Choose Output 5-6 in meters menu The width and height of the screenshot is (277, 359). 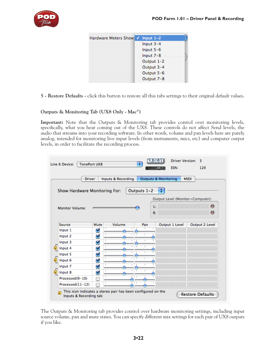click(x=160, y=73)
